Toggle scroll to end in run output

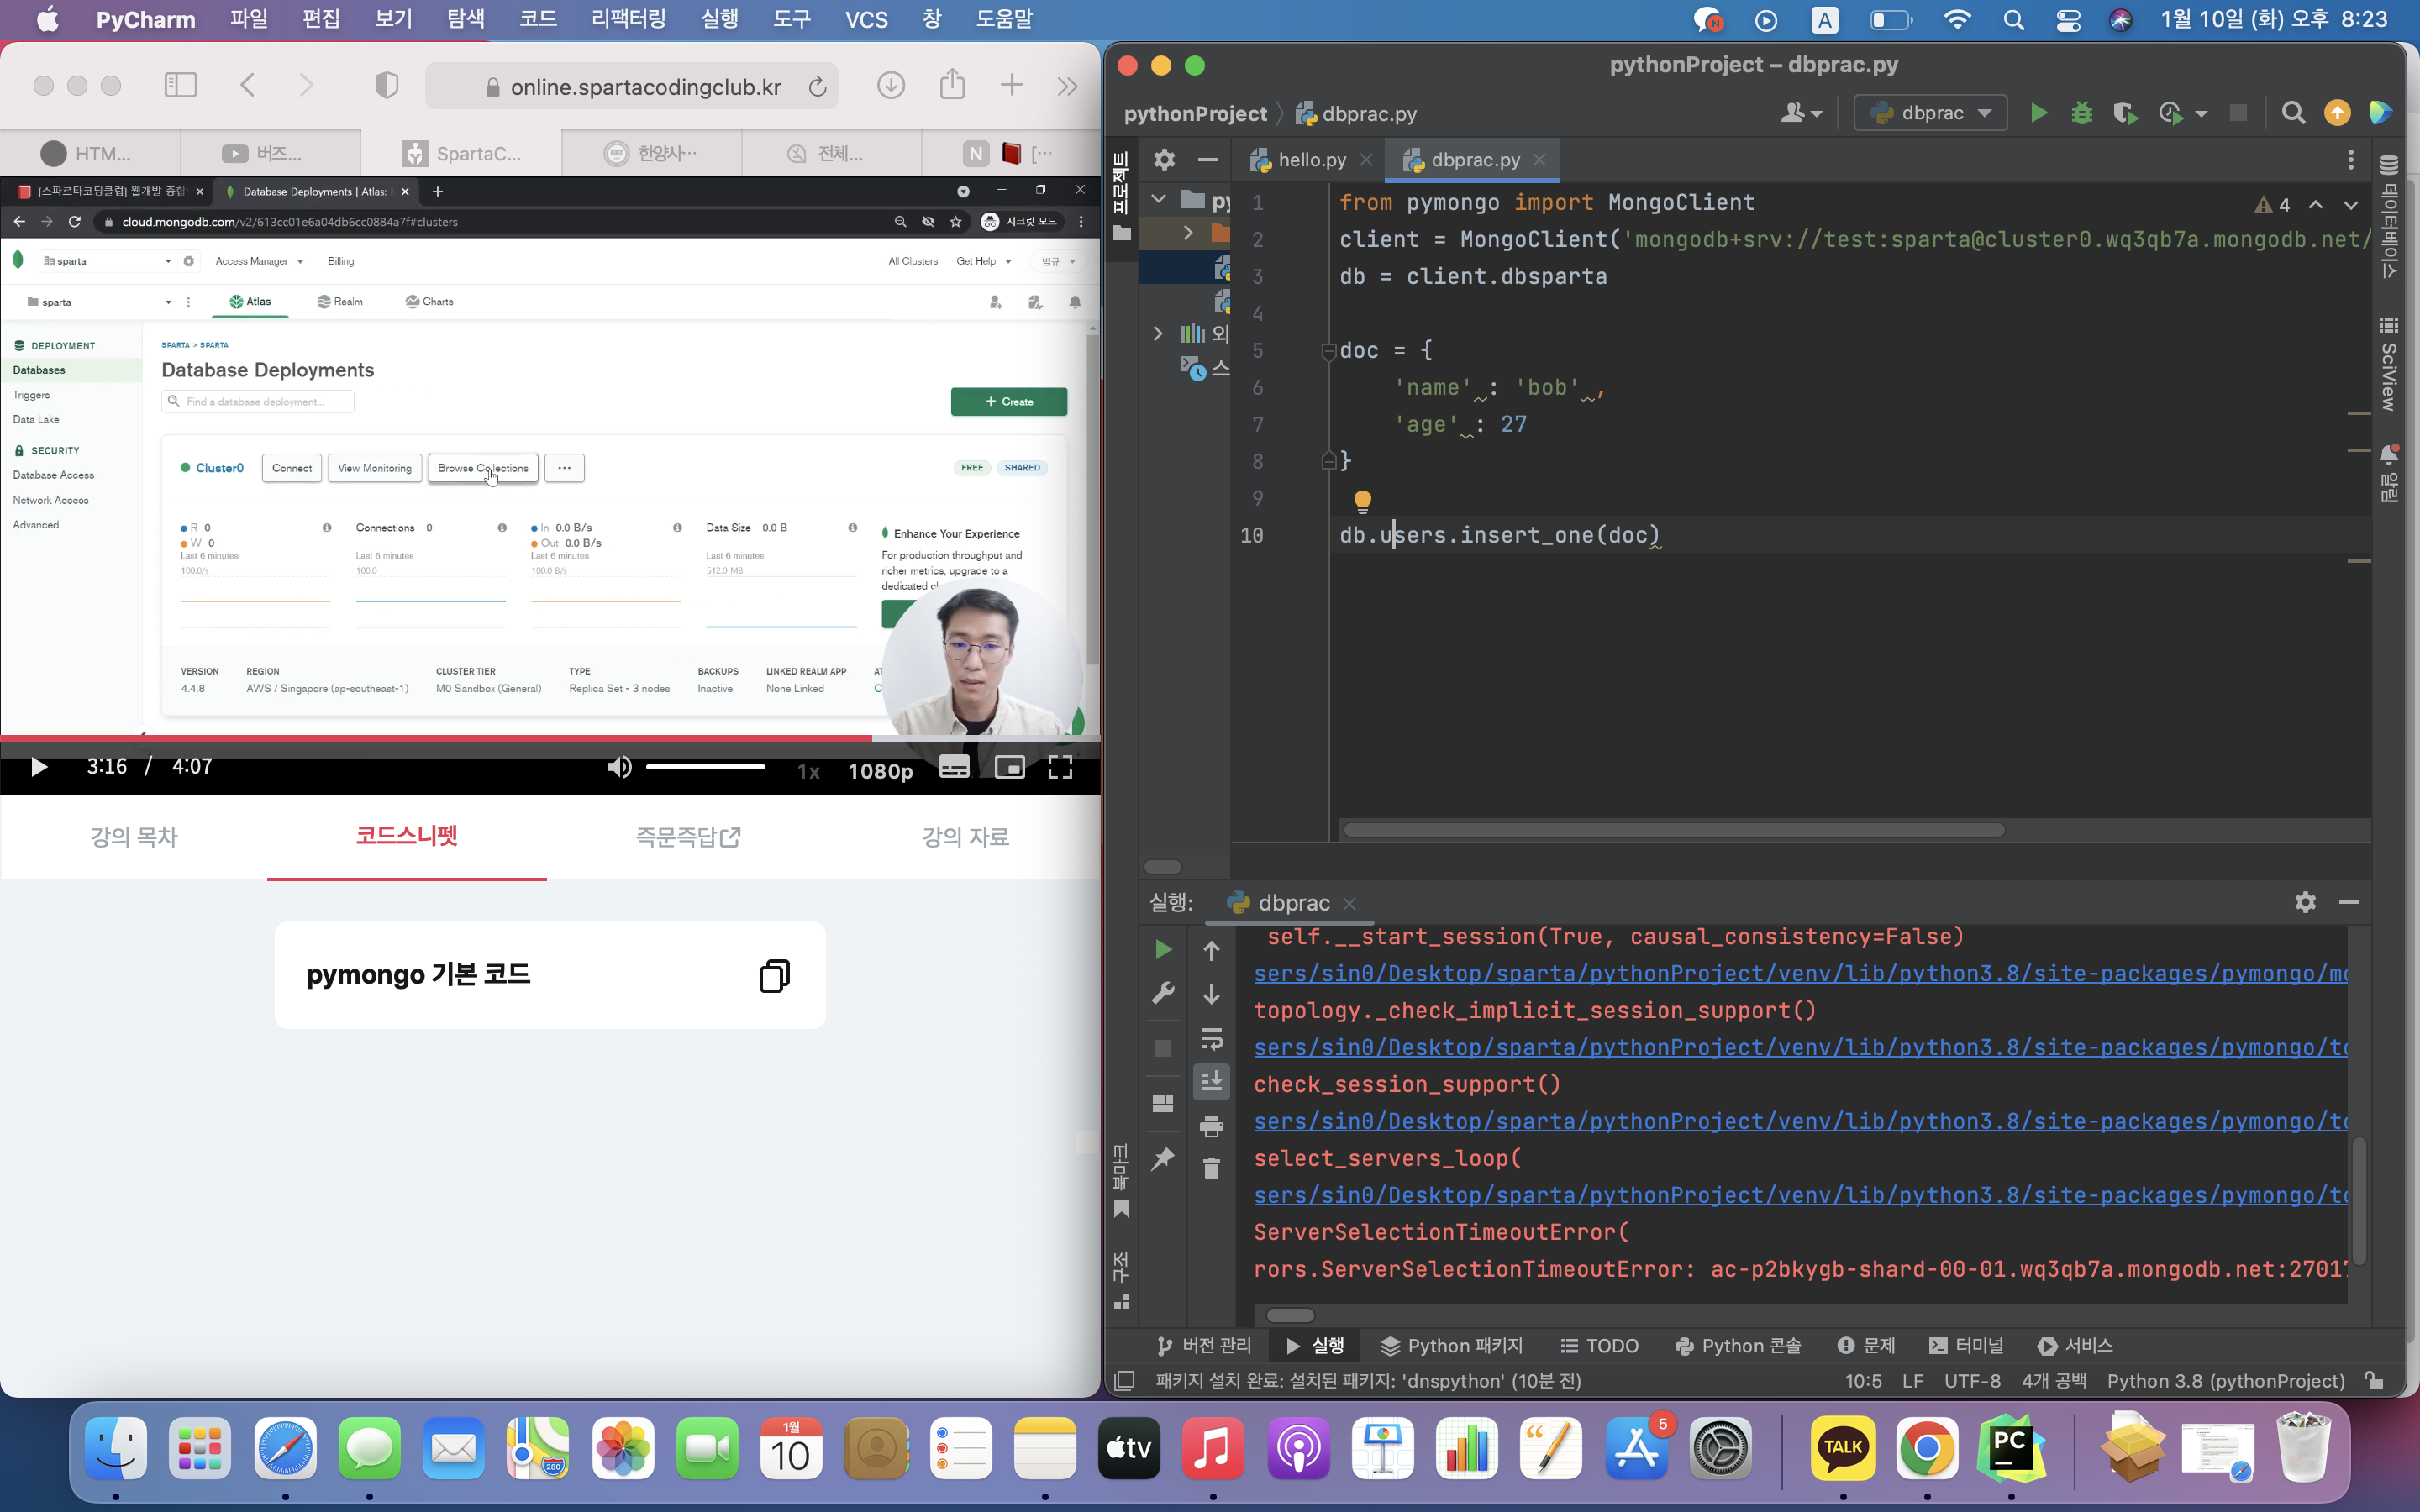1211,1081
